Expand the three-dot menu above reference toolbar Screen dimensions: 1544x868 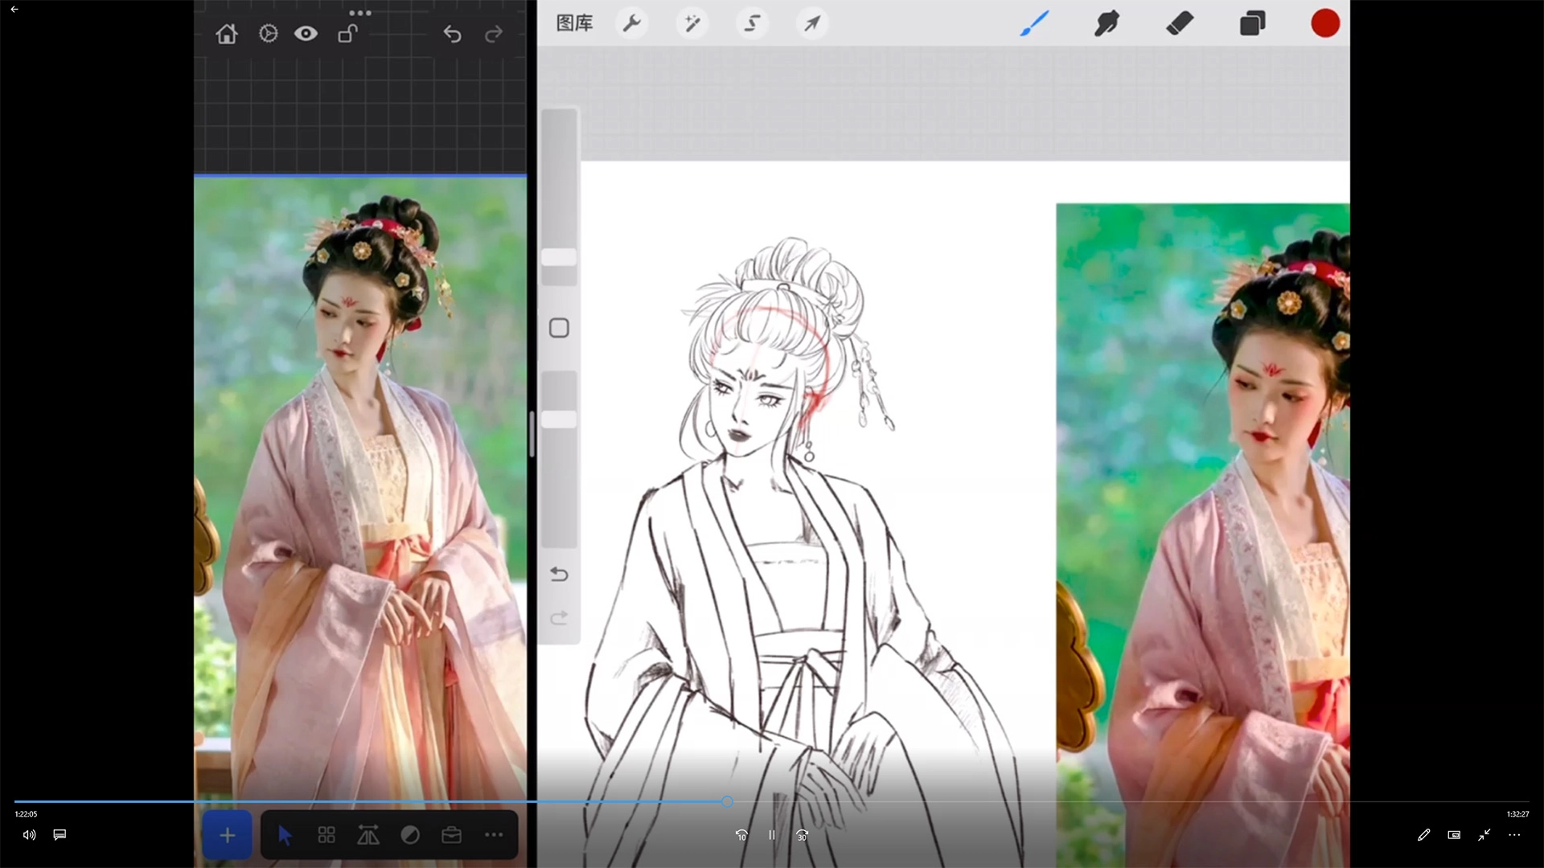point(360,13)
